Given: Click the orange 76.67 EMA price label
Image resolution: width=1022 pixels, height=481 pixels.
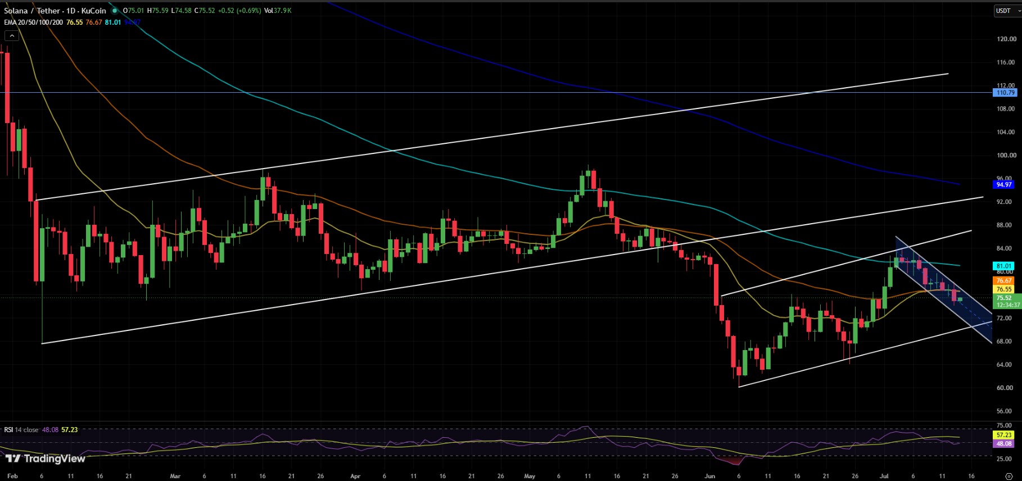Looking at the screenshot, I should coord(1004,281).
